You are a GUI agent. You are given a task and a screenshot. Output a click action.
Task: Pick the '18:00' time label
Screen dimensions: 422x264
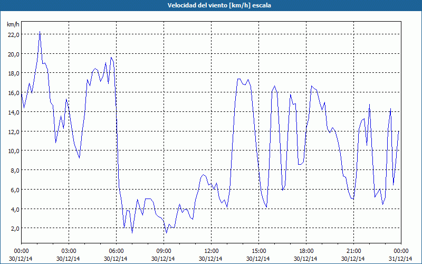[306, 251]
